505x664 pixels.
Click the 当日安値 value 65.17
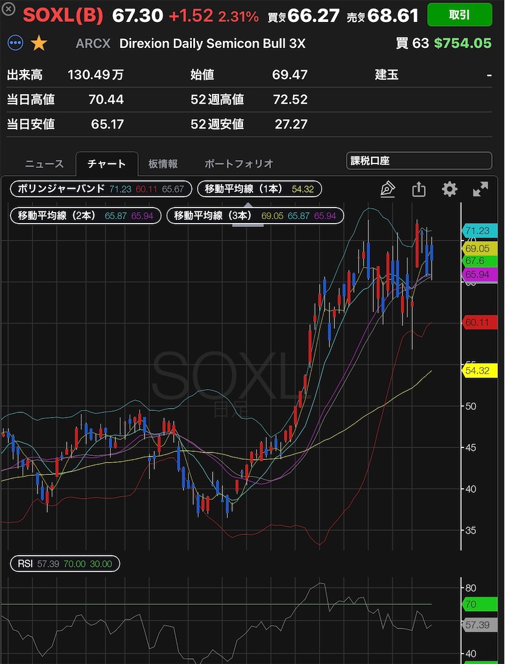point(108,124)
